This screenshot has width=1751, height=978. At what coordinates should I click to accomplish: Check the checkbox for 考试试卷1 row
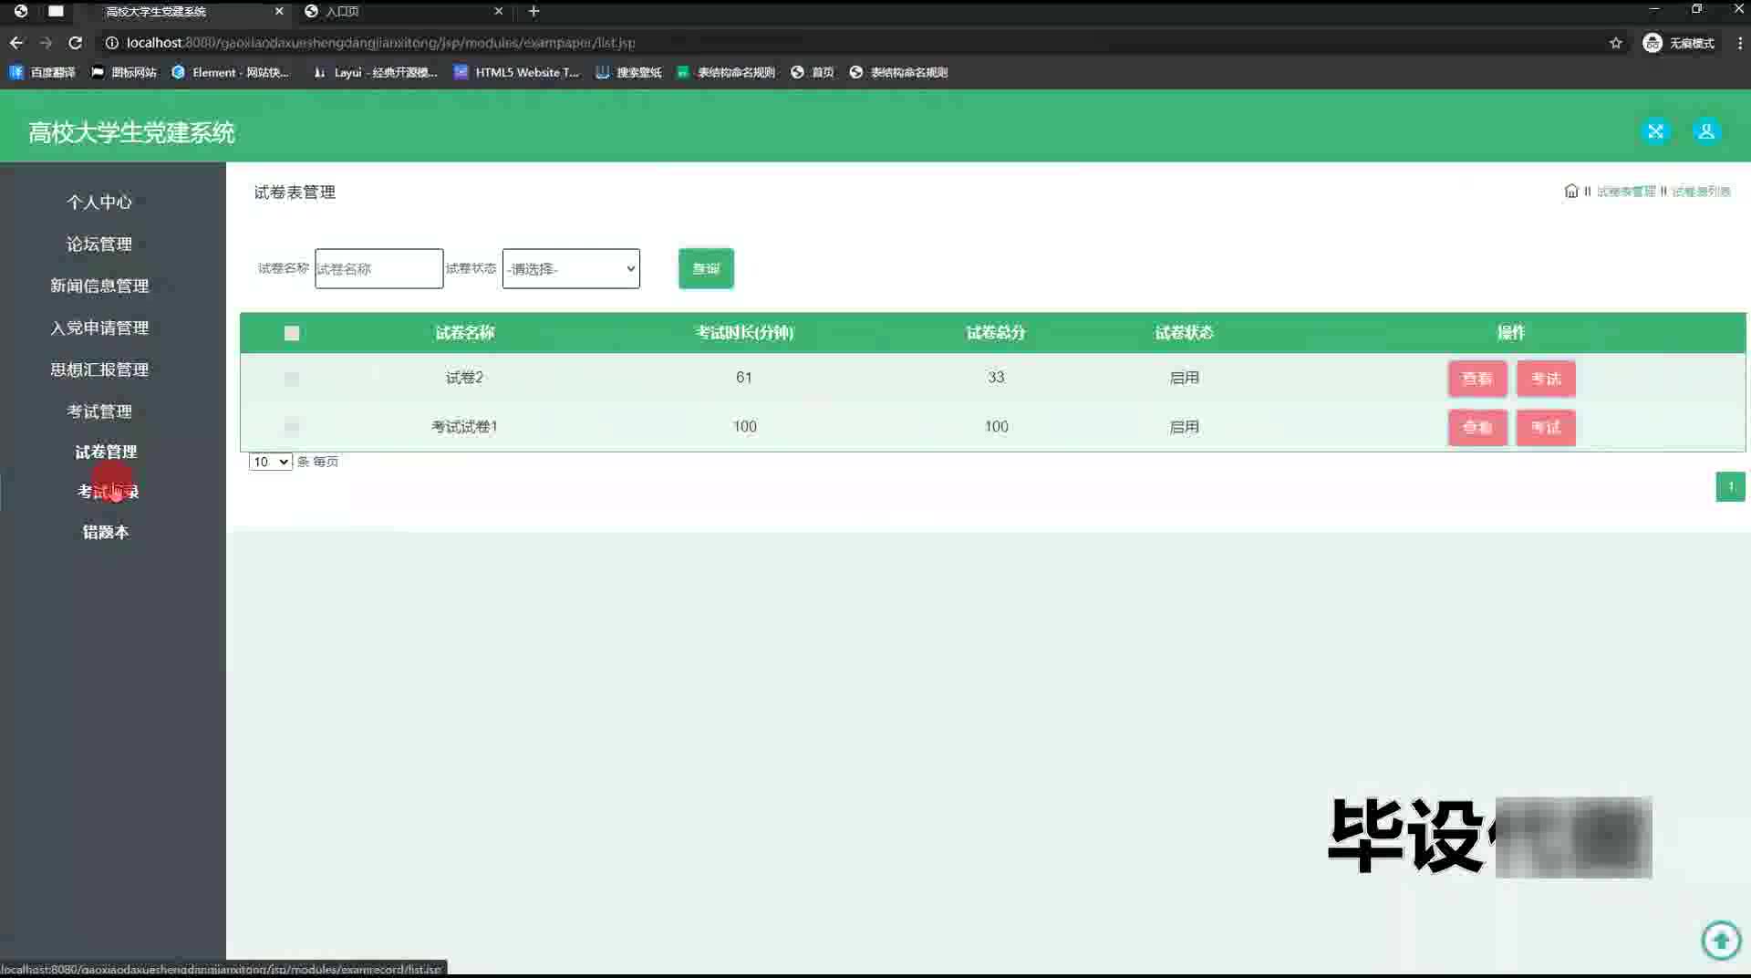tap(292, 426)
